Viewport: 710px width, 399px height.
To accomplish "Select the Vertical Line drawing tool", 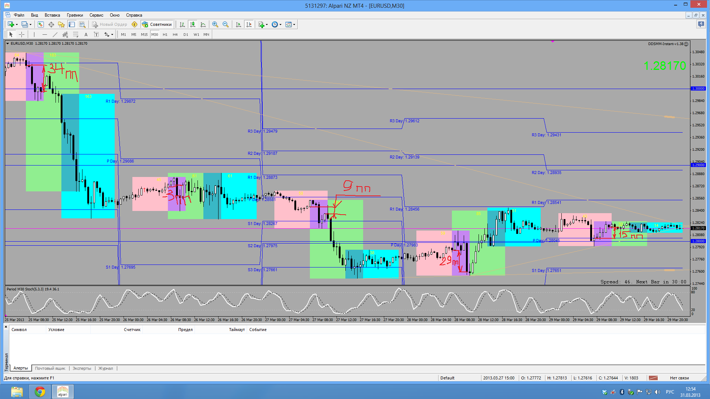I will coord(34,34).
